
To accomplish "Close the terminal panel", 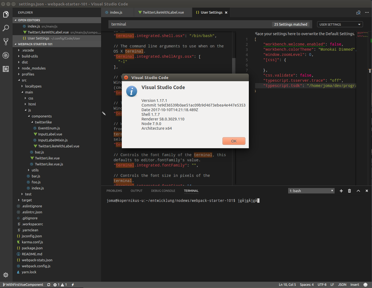I will pyautogui.click(x=367, y=191).
